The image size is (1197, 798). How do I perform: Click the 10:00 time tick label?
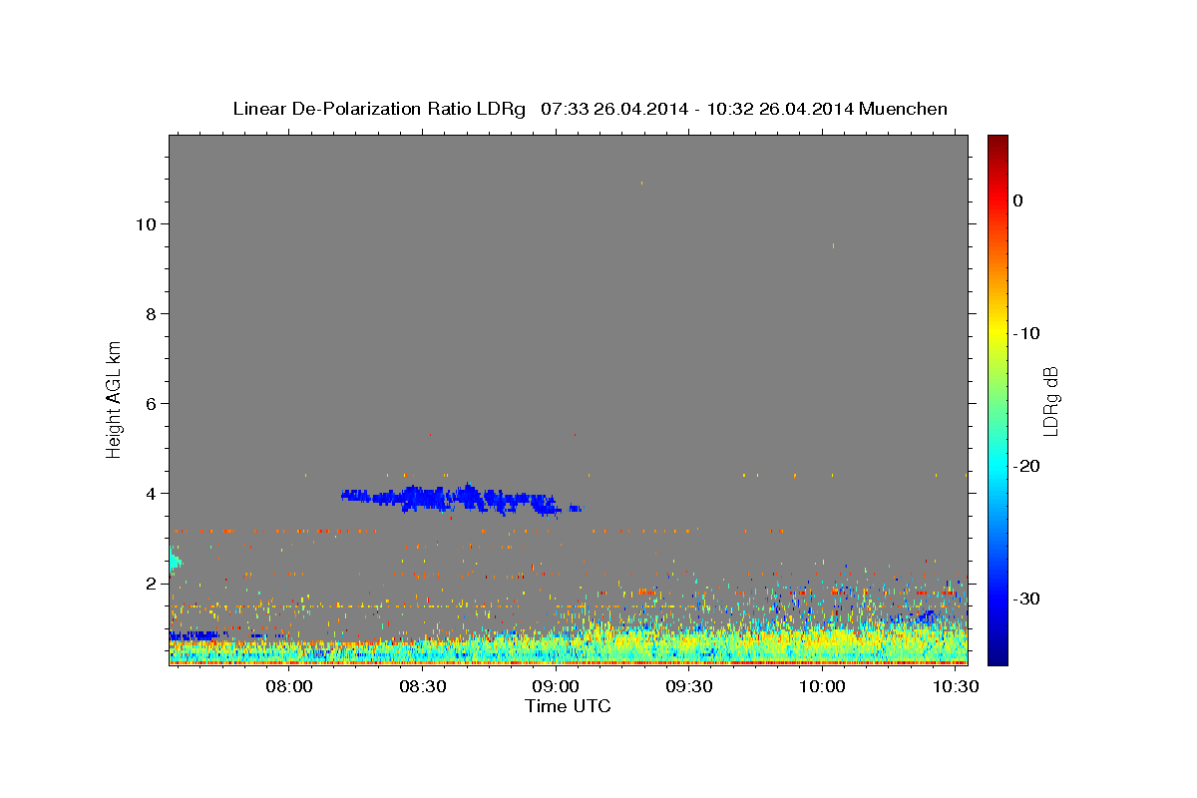823,687
